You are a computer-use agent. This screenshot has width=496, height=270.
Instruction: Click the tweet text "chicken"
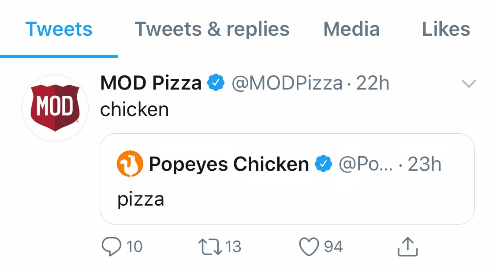tap(134, 109)
